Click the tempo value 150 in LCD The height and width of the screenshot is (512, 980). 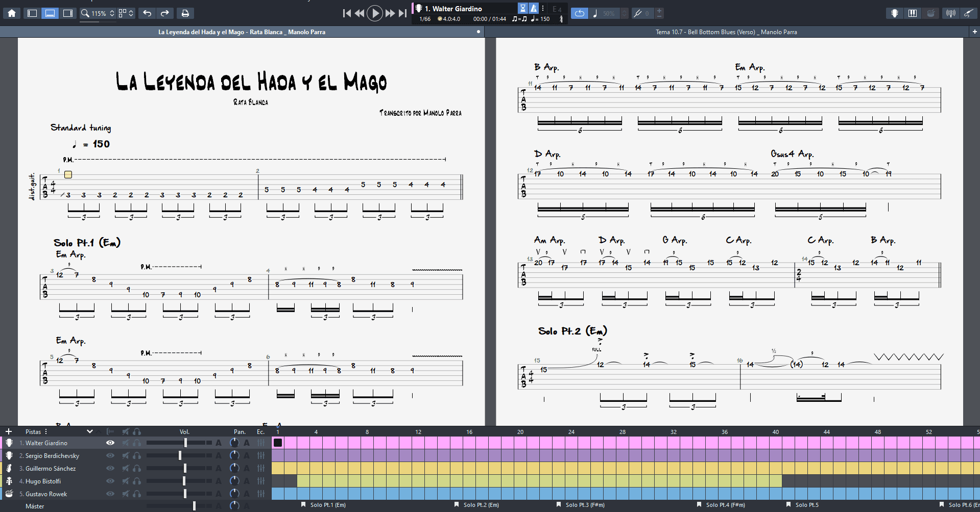[545, 19]
